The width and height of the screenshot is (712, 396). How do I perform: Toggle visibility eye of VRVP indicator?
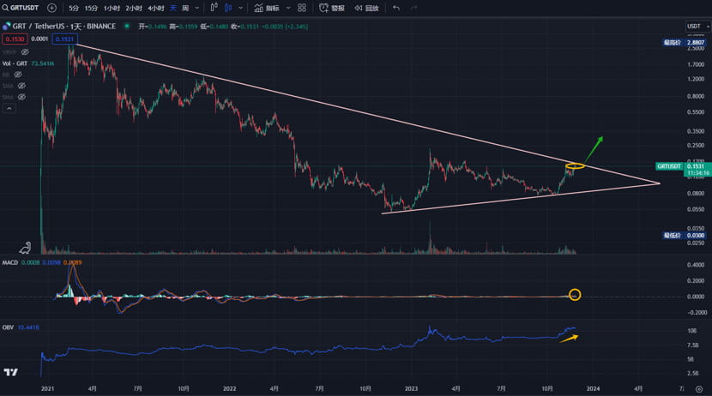(x=25, y=52)
